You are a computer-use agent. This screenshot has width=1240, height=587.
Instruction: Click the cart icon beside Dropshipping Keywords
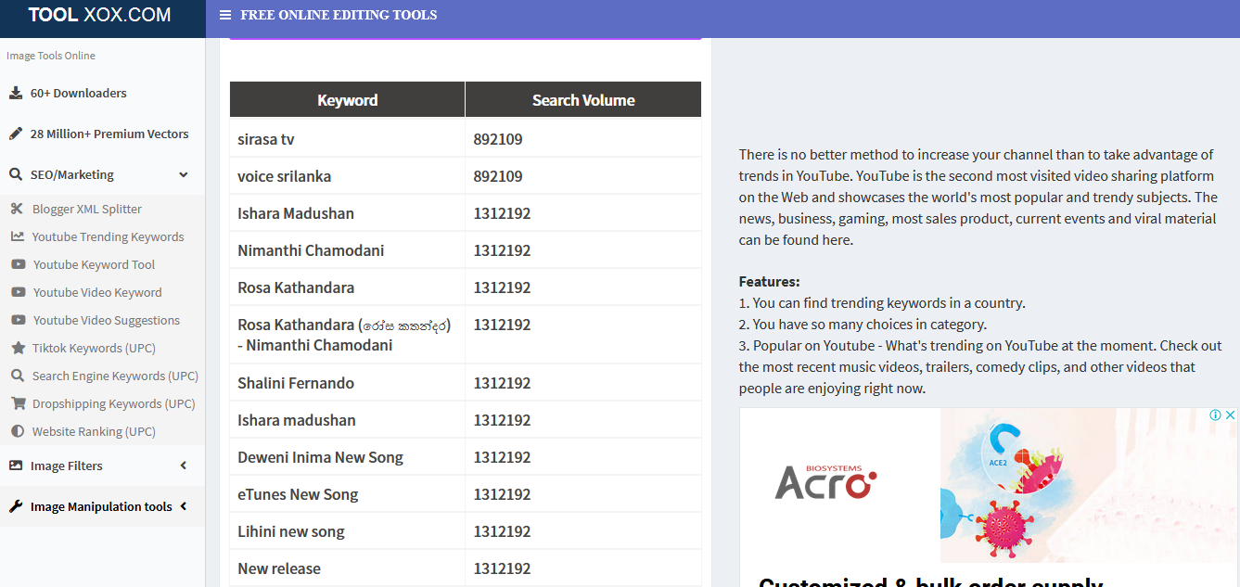18,403
